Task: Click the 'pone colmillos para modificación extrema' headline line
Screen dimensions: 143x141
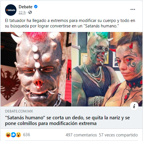Action: pos(51,123)
